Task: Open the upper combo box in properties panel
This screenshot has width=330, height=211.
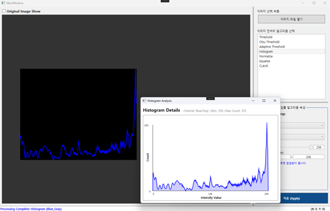Action: click(x=302, y=125)
